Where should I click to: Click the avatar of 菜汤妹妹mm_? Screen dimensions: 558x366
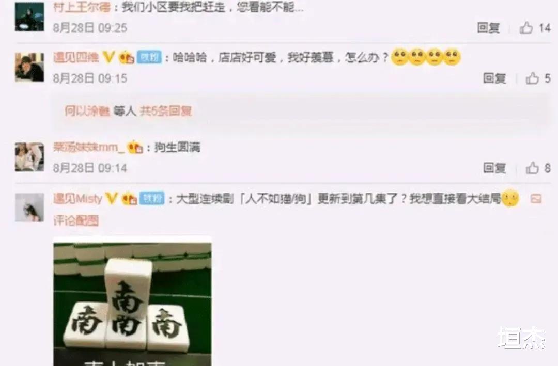click(x=29, y=157)
